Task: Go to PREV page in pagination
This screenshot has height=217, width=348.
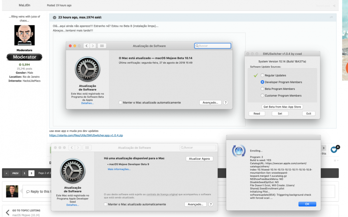Action: click(x=15, y=173)
